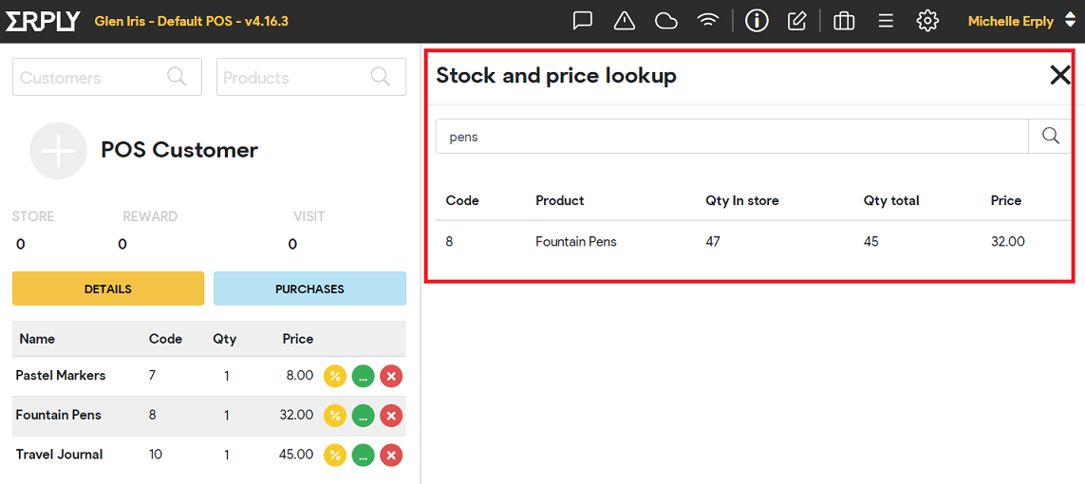Remove Pastel Markers from the cart
The height and width of the screenshot is (484, 1085).
tap(391, 376)
